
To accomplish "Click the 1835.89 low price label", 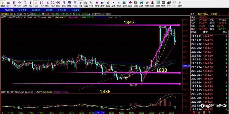I will [x=134, y=85].
